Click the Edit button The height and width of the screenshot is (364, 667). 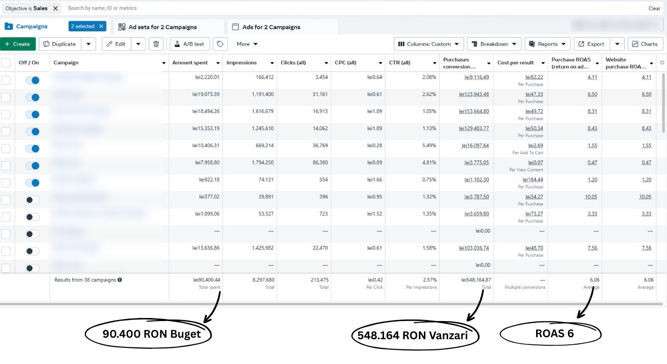117,44
